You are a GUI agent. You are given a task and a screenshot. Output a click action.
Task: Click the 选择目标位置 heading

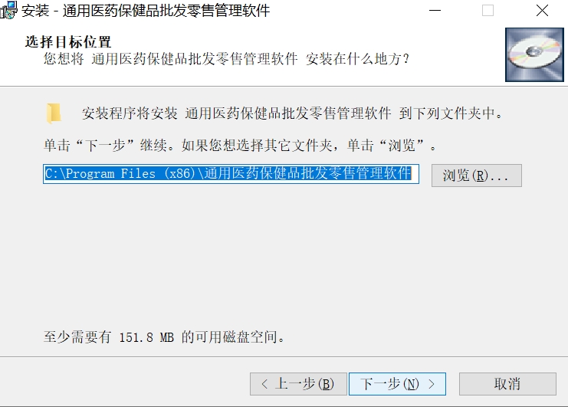[x=68, y=42]
